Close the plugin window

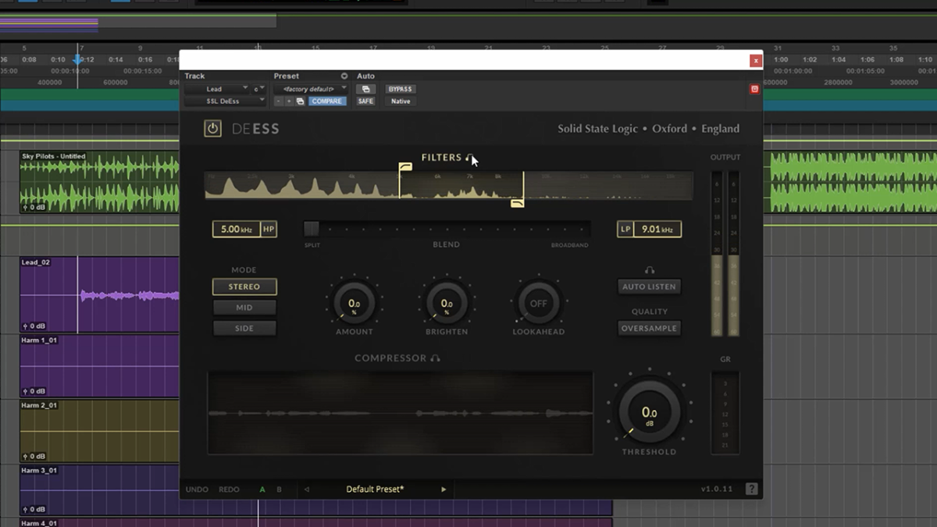[755, 60]
